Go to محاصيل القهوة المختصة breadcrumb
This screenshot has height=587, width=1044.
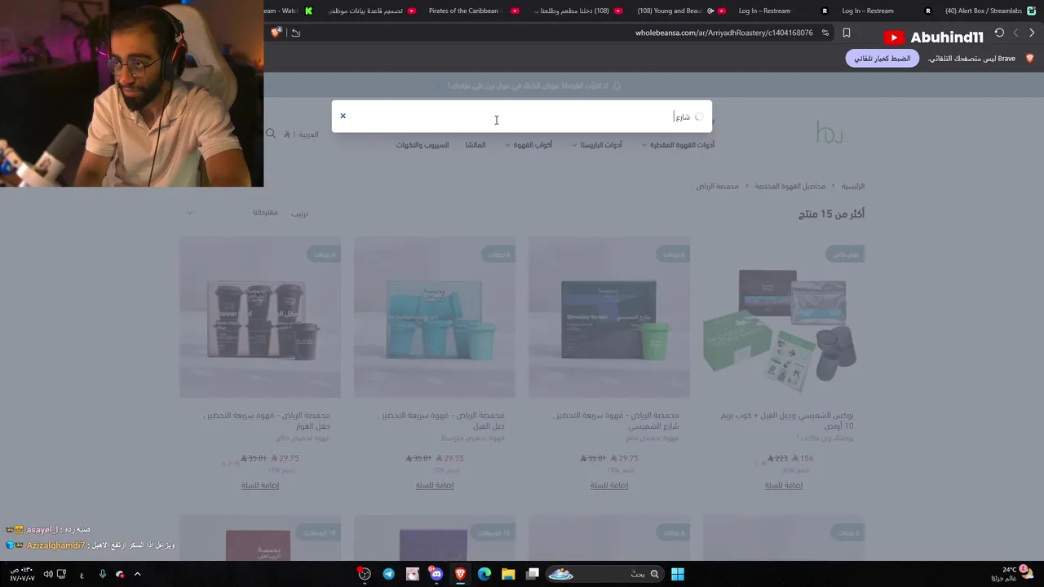click(790, 186)
